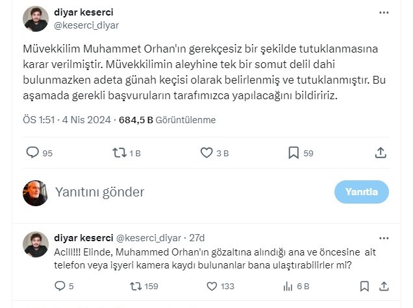Viewport: 413px width, 308px height.
Task: Retweet the main tweet about Muhammet Orhan
Action: click(119, 153)
